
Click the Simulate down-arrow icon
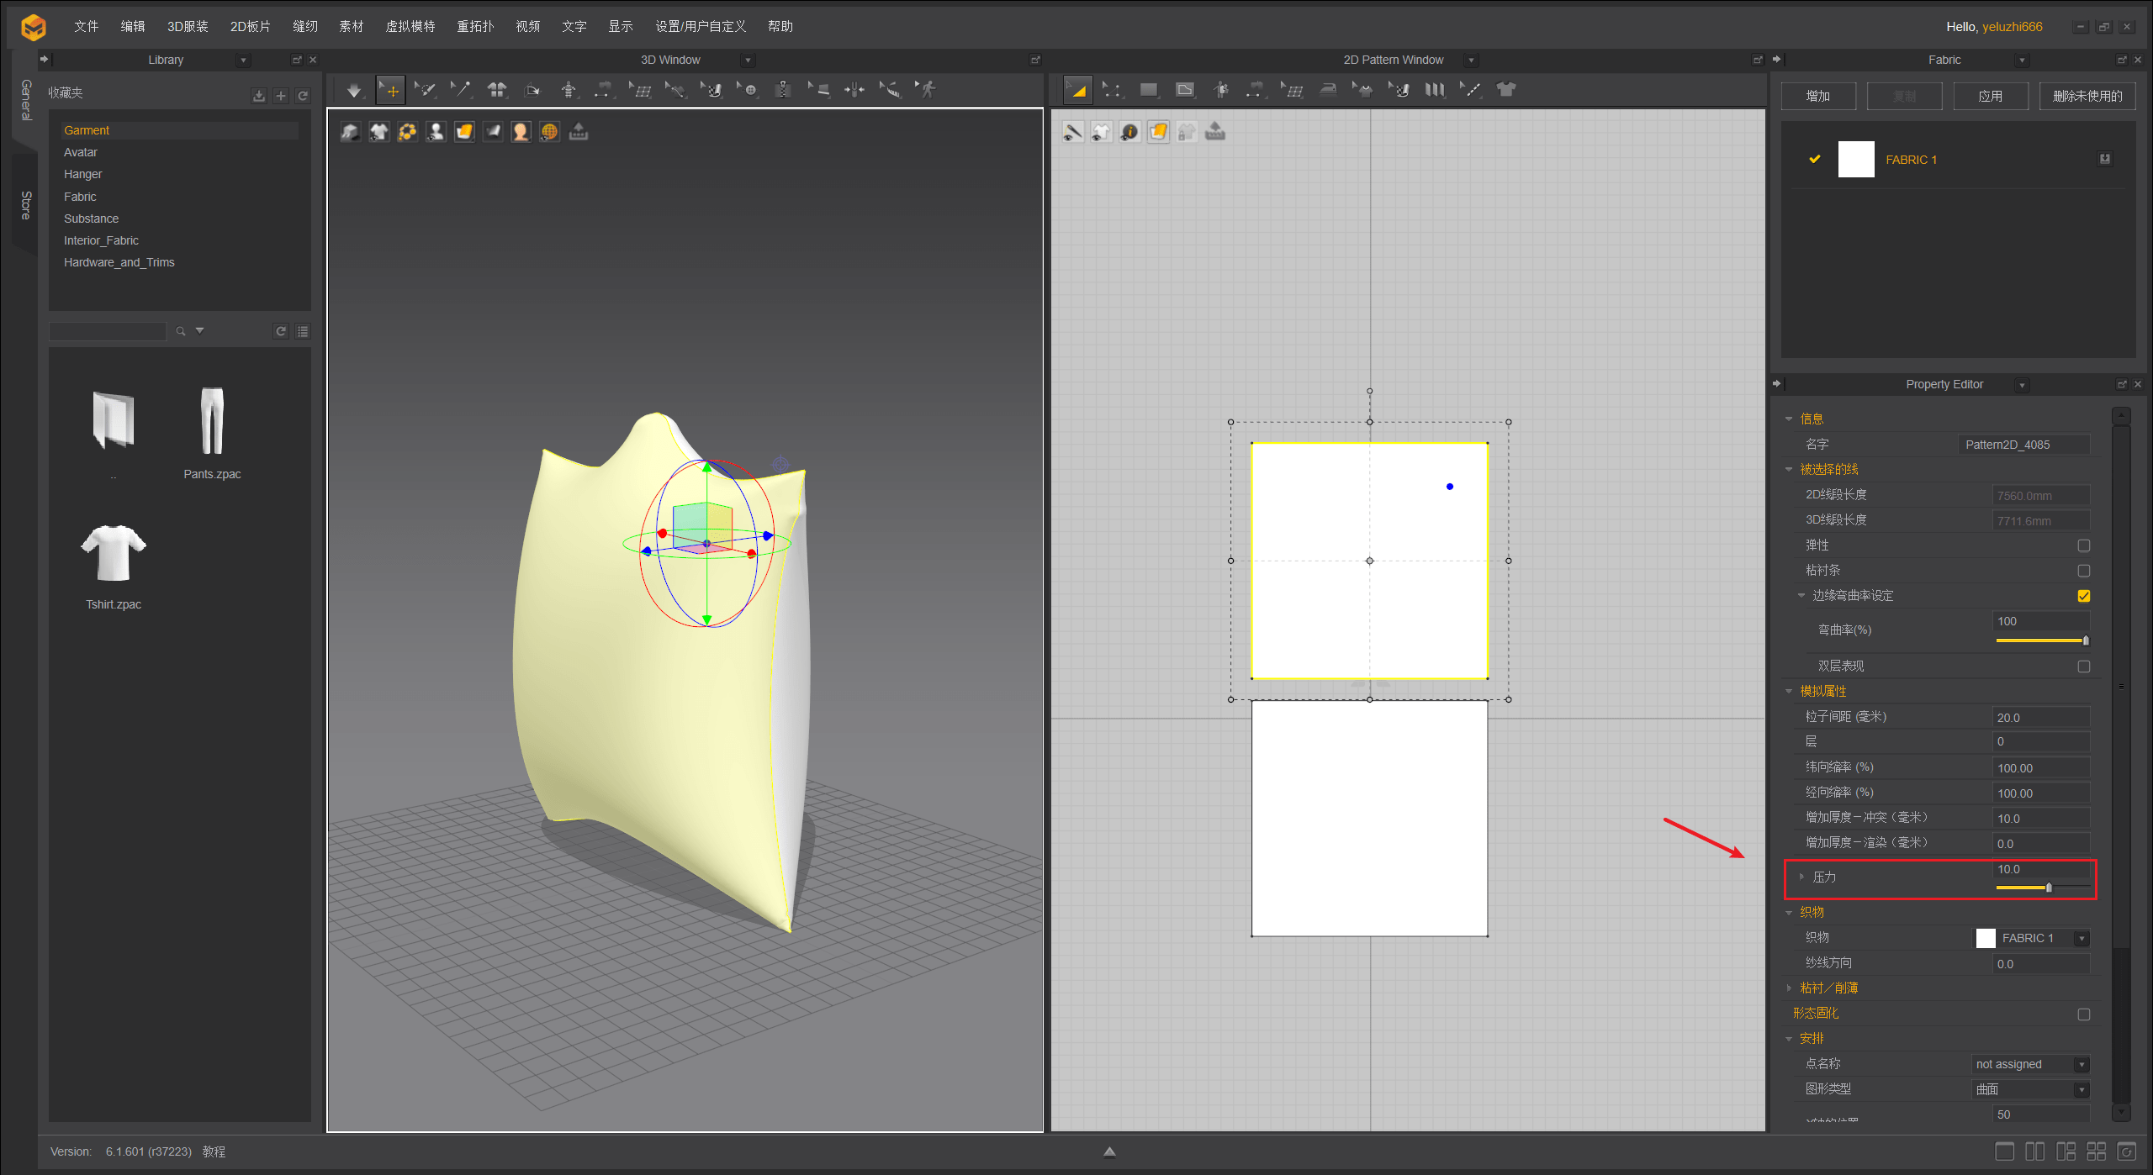353,90
